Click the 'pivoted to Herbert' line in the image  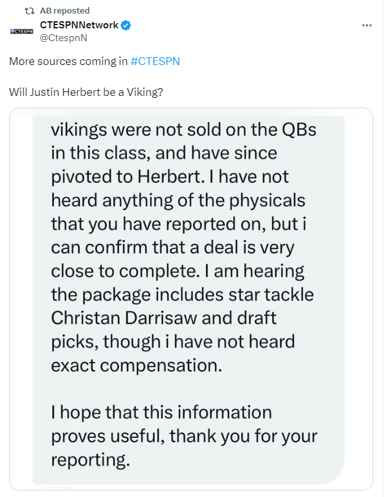170,176
